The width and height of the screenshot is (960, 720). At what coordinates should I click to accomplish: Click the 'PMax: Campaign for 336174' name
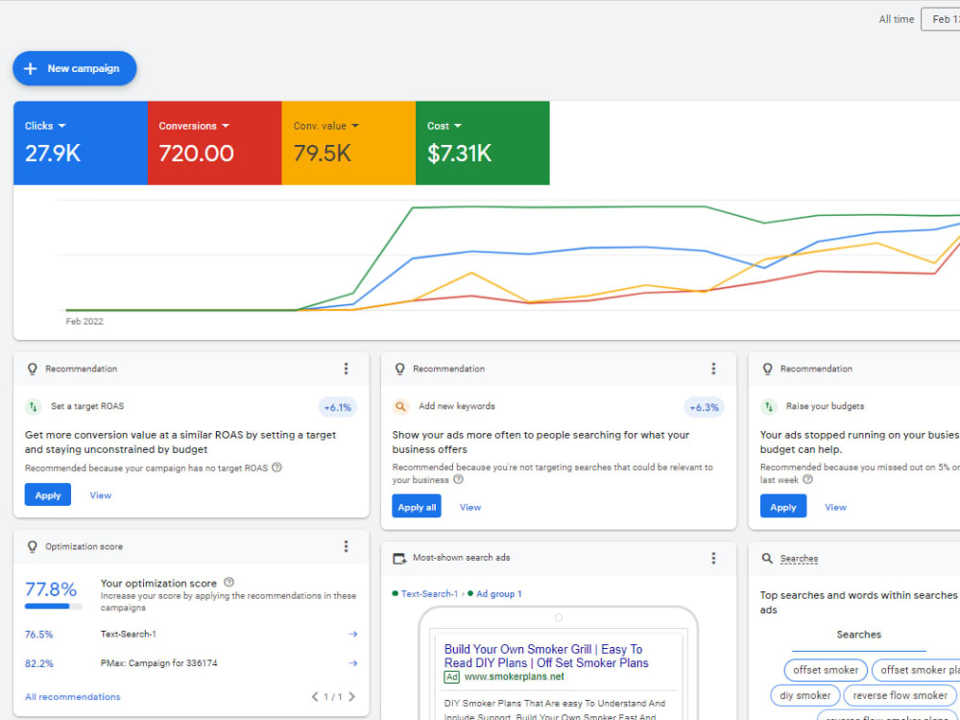pos(158,663)
